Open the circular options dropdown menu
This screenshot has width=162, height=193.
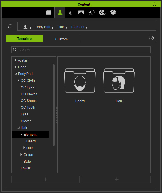[151, 38]
